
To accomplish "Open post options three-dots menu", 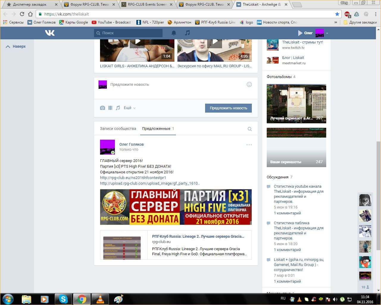I will [x=249, y=145].
